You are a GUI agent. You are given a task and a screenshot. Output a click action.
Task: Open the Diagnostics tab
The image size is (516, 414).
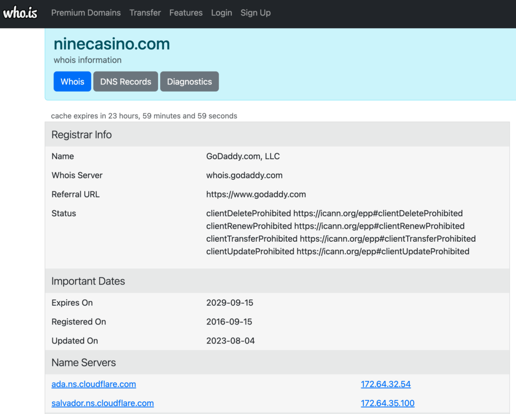click(189, 82)
